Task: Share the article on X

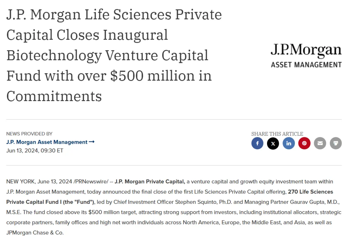Action: tap(273, 143)
